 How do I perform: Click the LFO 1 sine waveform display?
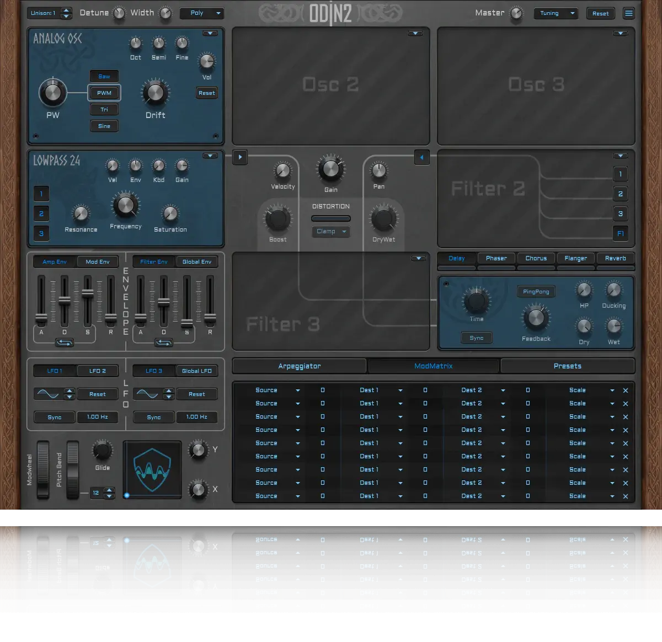tap(48, 394)
